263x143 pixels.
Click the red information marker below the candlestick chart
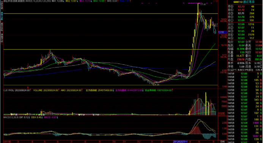click(x=28, y=87)
